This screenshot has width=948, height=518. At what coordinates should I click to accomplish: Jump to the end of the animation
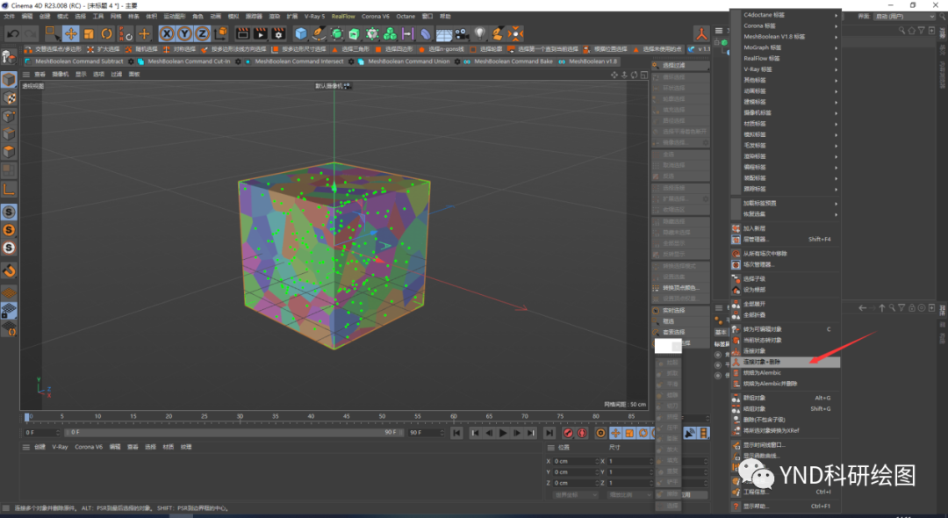tap(549, 433)
